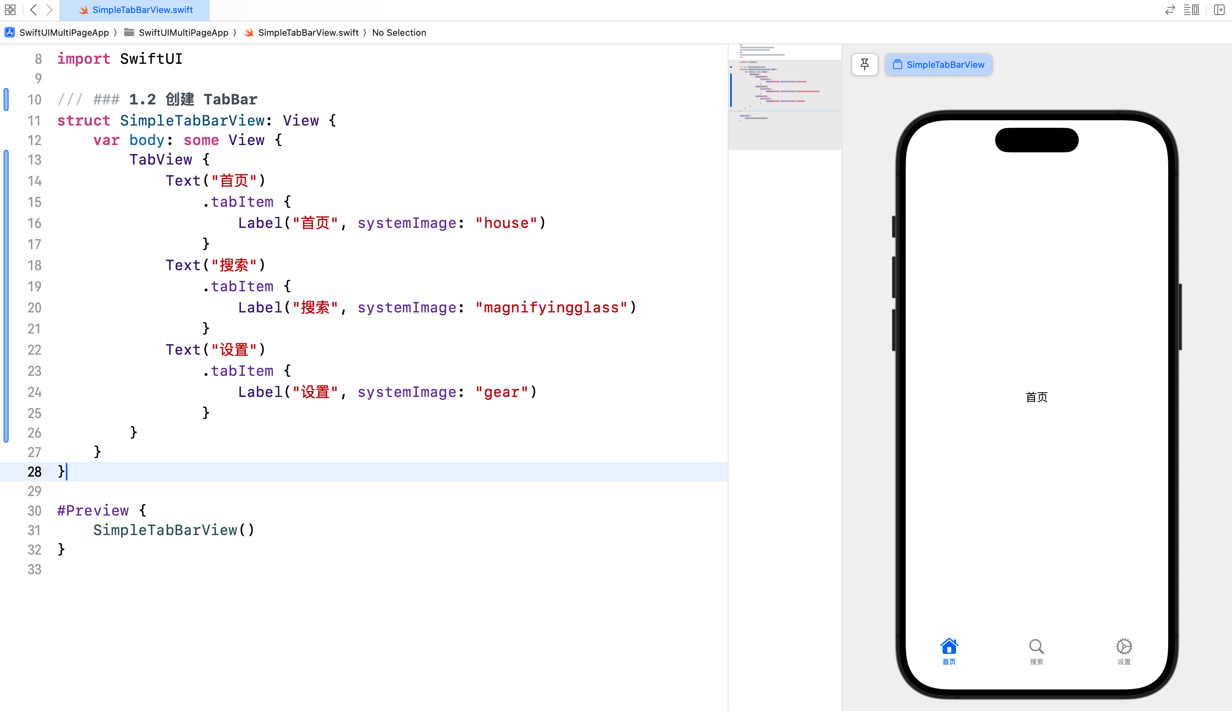Click 'some' keyword on line 12
Image resolution: width=1232 pixels, height=711 pixels.
point(201,140)
